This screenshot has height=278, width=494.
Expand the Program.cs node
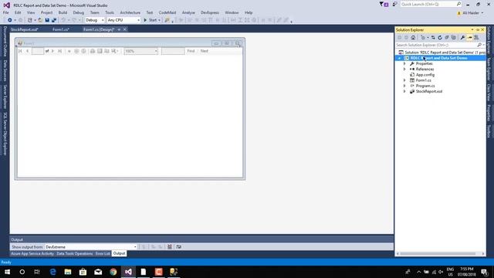pyautogui.click(x=404, y=86)
